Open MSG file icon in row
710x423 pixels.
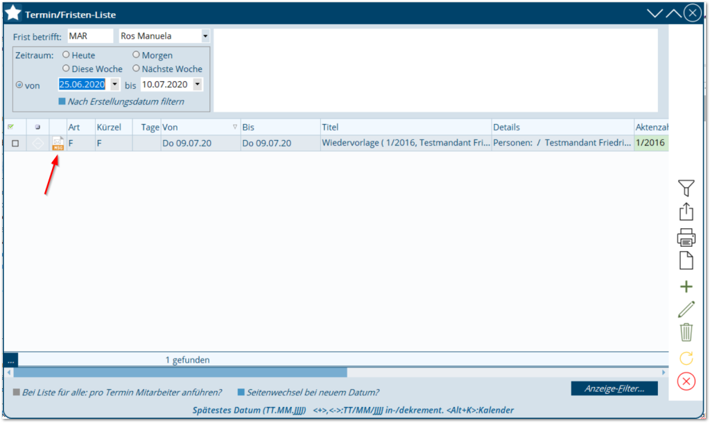click(x=58, y=144)
